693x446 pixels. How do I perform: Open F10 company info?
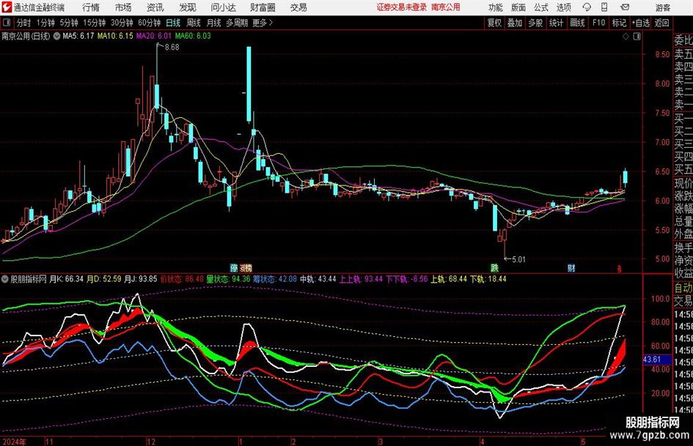(x=598, y=23)
